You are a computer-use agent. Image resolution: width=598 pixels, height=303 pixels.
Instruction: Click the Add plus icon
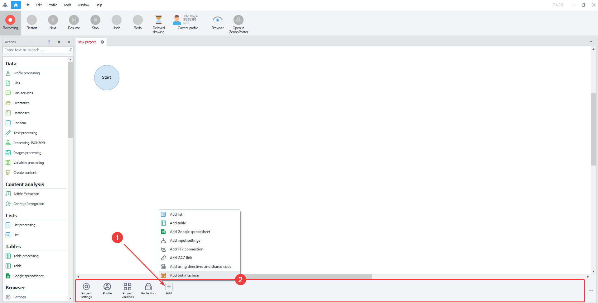tap(169, 287)
